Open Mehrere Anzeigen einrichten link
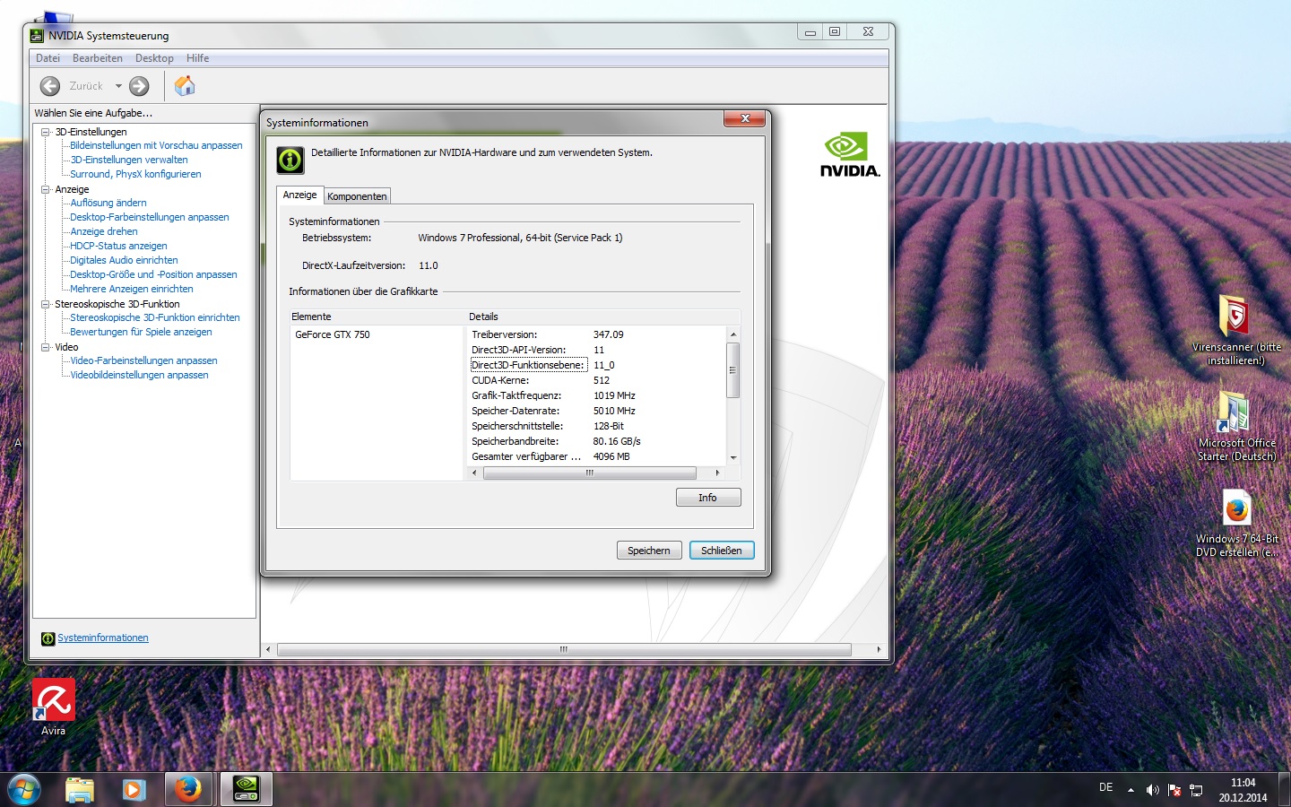 point(132,289)
